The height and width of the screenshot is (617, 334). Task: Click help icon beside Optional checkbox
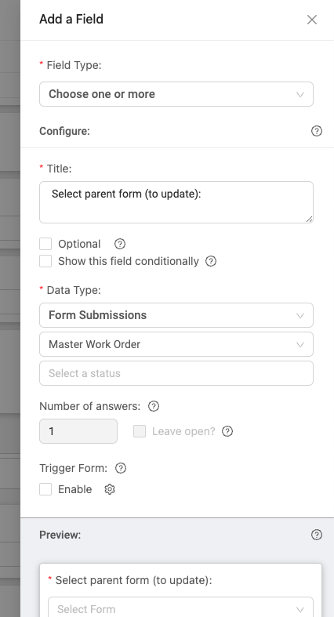tap(120, 244)
